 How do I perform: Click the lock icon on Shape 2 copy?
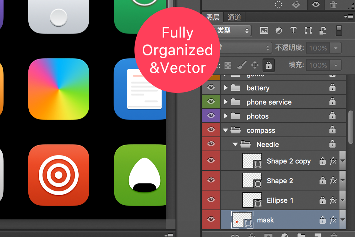coord(322,161)
